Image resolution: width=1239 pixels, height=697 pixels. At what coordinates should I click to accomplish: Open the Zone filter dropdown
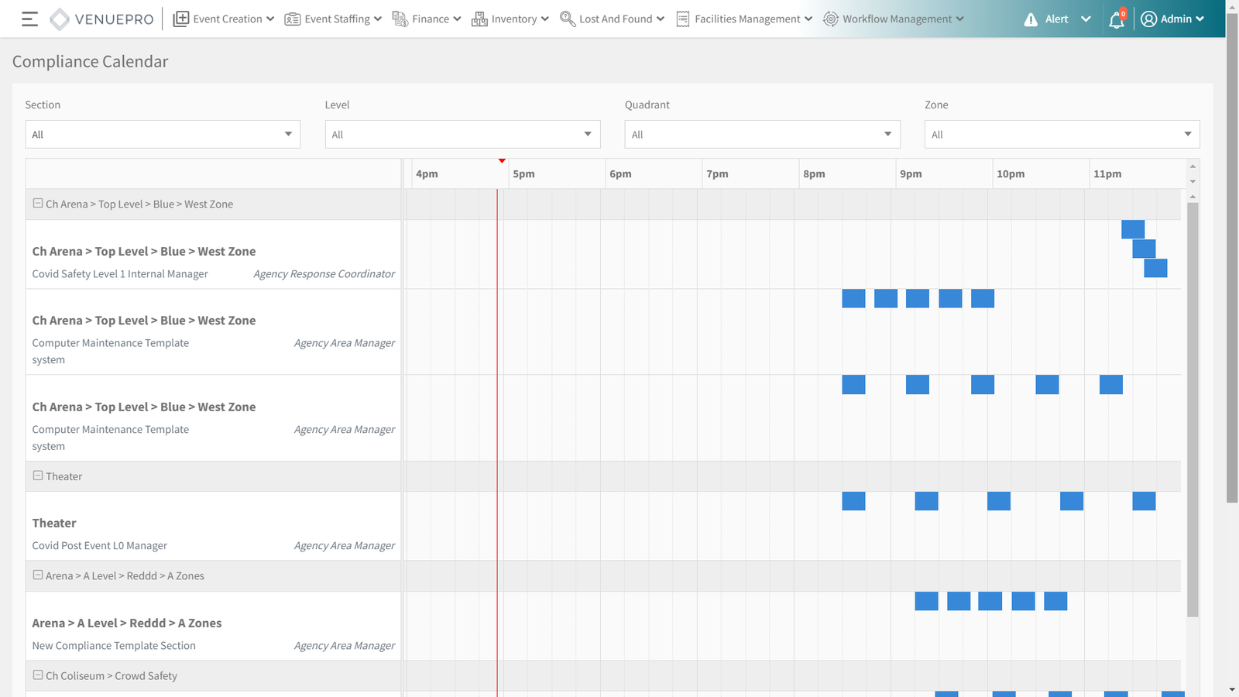1062,134
